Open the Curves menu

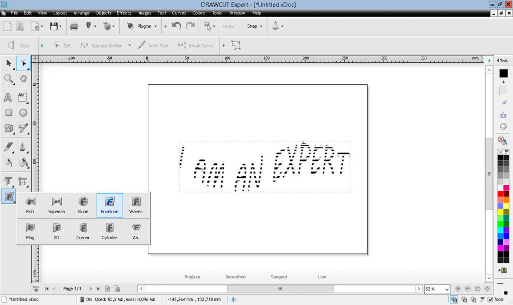179,13
